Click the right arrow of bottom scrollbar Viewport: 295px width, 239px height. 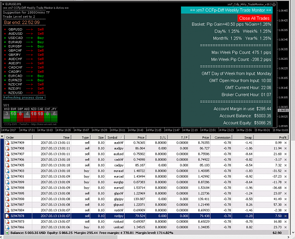point(289,237)
